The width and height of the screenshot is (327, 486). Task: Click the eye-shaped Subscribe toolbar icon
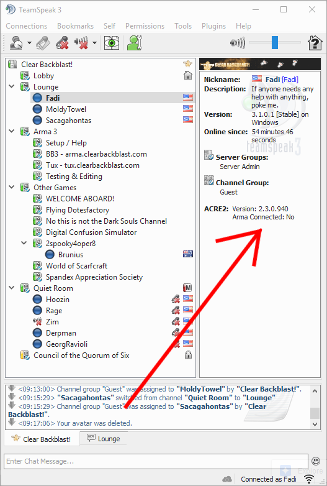[x=112, y=43]
